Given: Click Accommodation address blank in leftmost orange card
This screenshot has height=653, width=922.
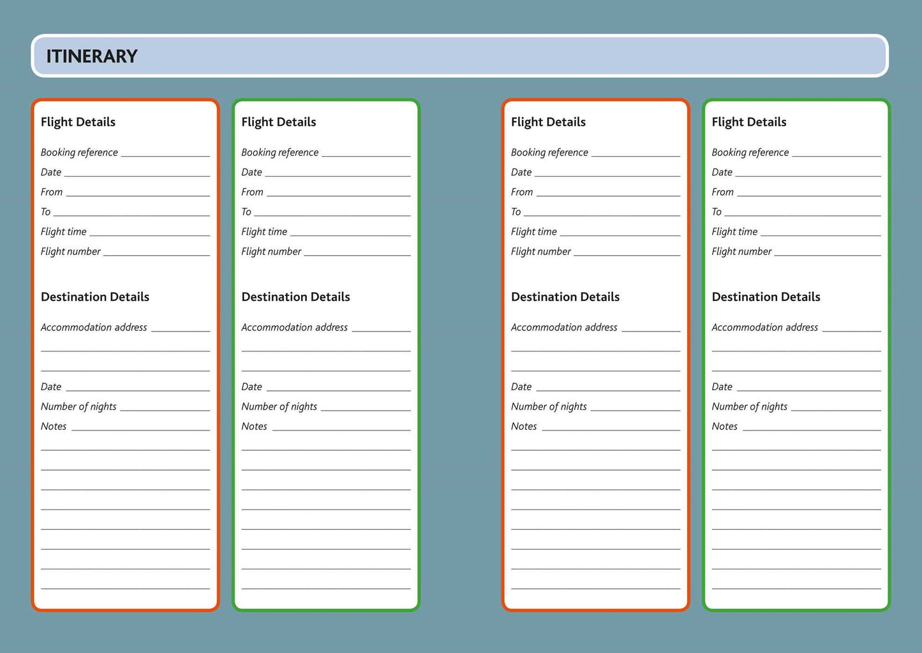Looking at the screenshot, I should (x=181, y=328).
